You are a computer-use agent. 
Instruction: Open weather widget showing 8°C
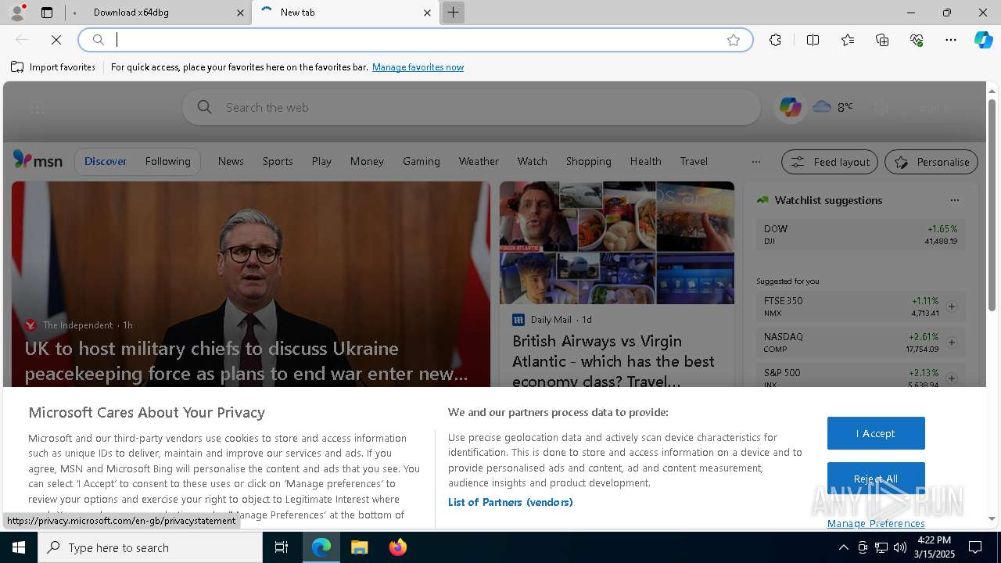833,107
